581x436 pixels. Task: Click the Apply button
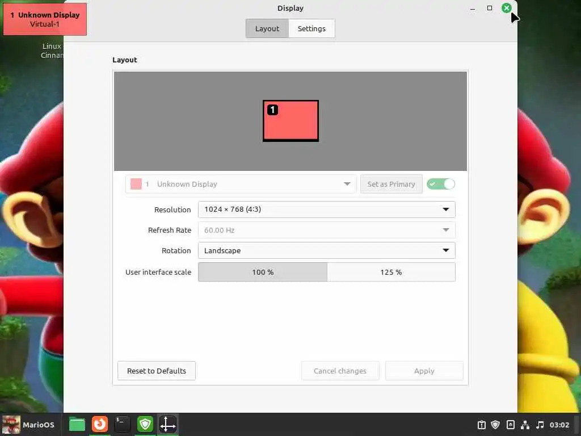pos(424,371)
